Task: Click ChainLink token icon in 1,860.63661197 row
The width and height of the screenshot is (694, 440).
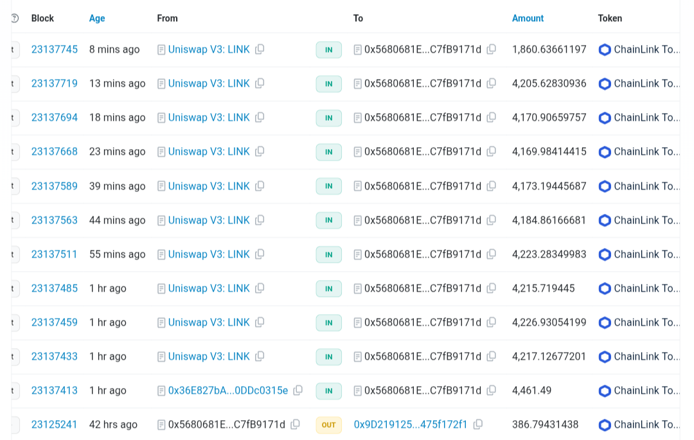Action: (x=605, y=49)
